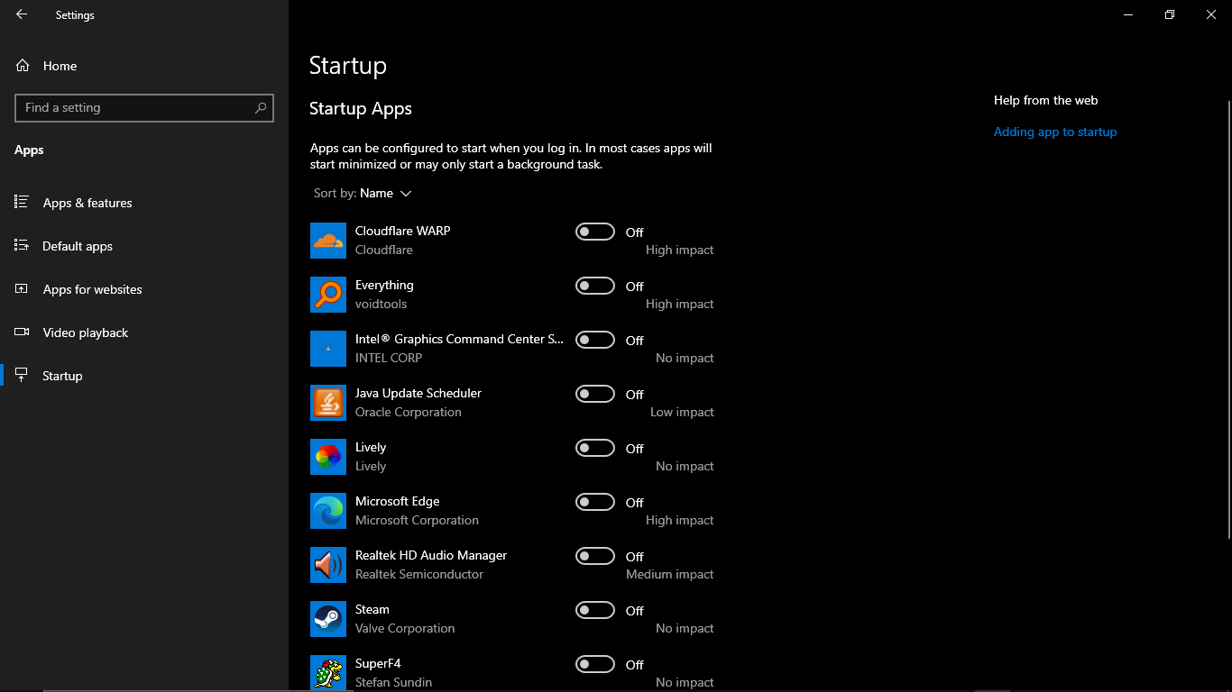
Task: Enable Java Update Scheduler startup
Action: click(x=595, y=394)
